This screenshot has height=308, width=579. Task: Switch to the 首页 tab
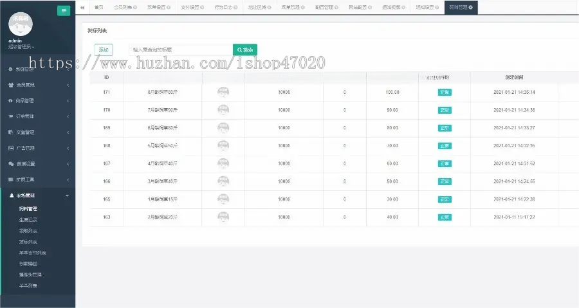[x=98, y=7]
